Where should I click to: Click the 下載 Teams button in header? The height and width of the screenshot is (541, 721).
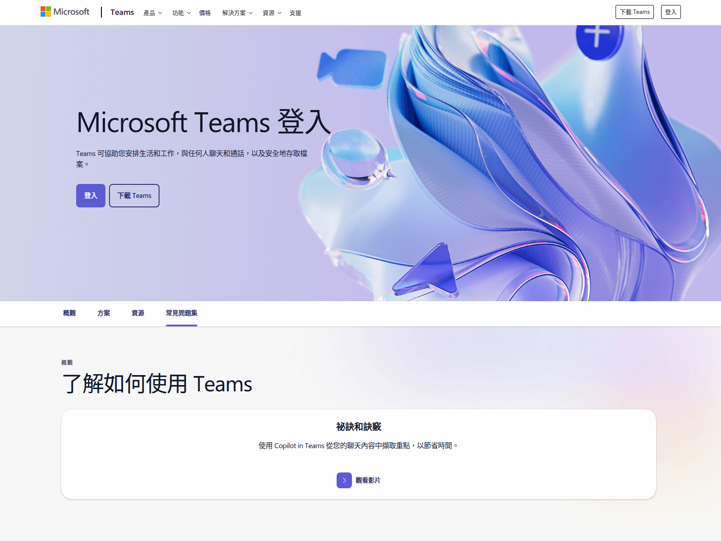click(634, 12)
